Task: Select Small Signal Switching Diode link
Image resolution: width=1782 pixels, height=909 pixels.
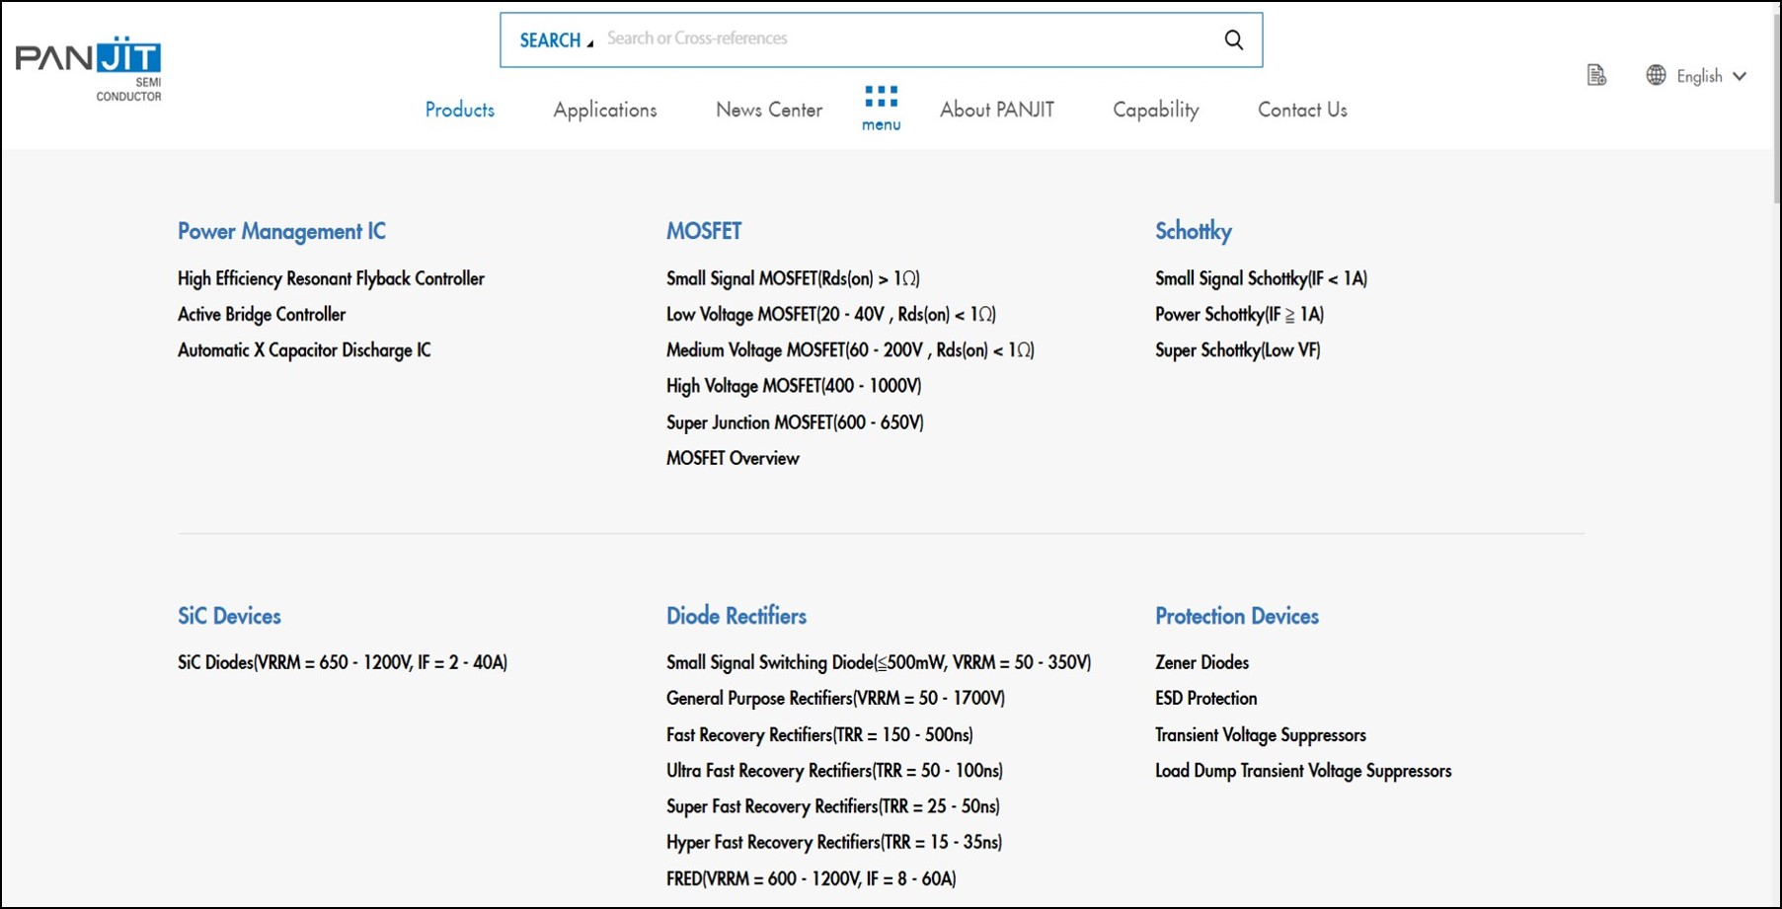Action: pos(879,662)
